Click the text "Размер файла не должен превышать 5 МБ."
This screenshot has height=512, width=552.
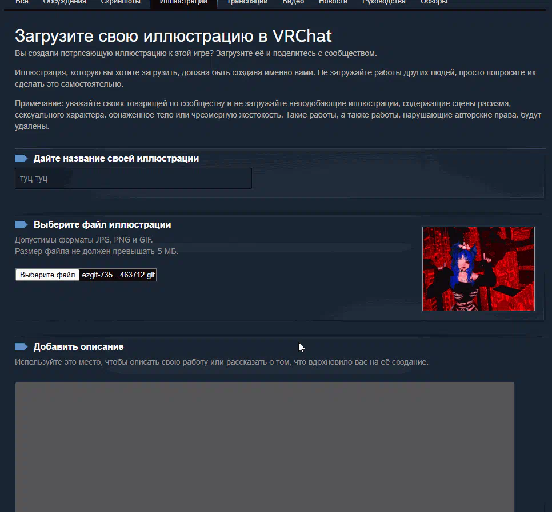(x=97, y=251)
